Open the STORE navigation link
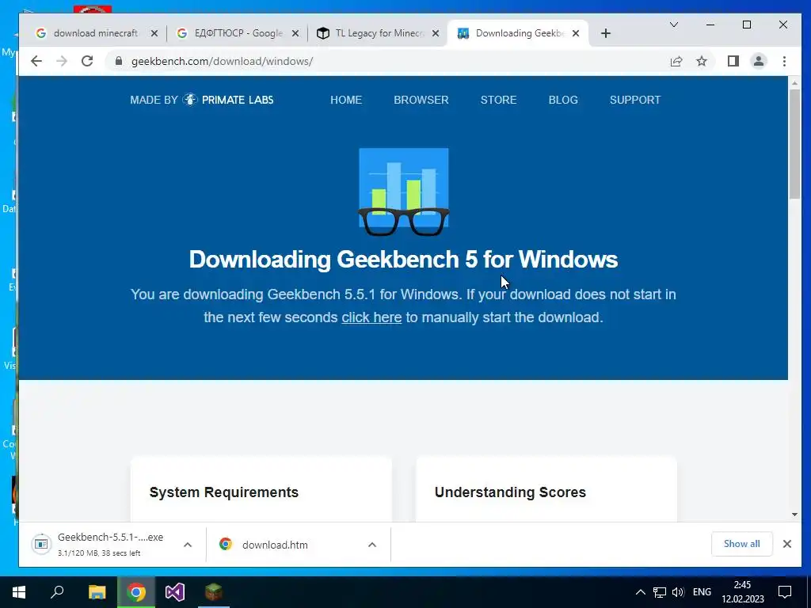 point(499,100)
